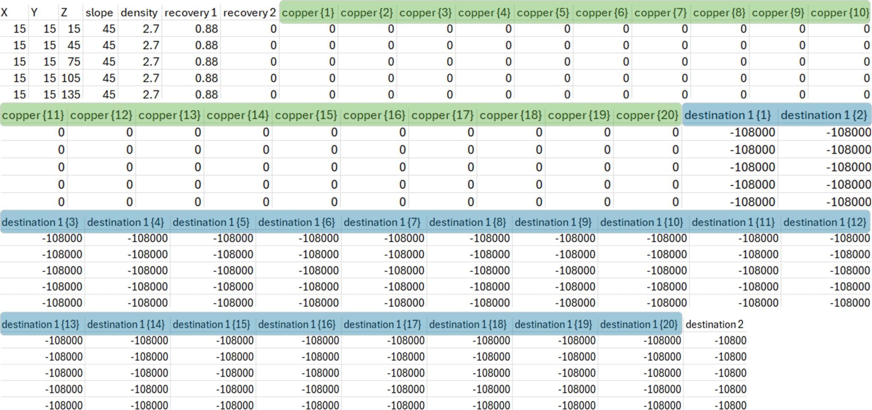
Task: Click the recovery 2 column header
Action: [x=250, y=13]
